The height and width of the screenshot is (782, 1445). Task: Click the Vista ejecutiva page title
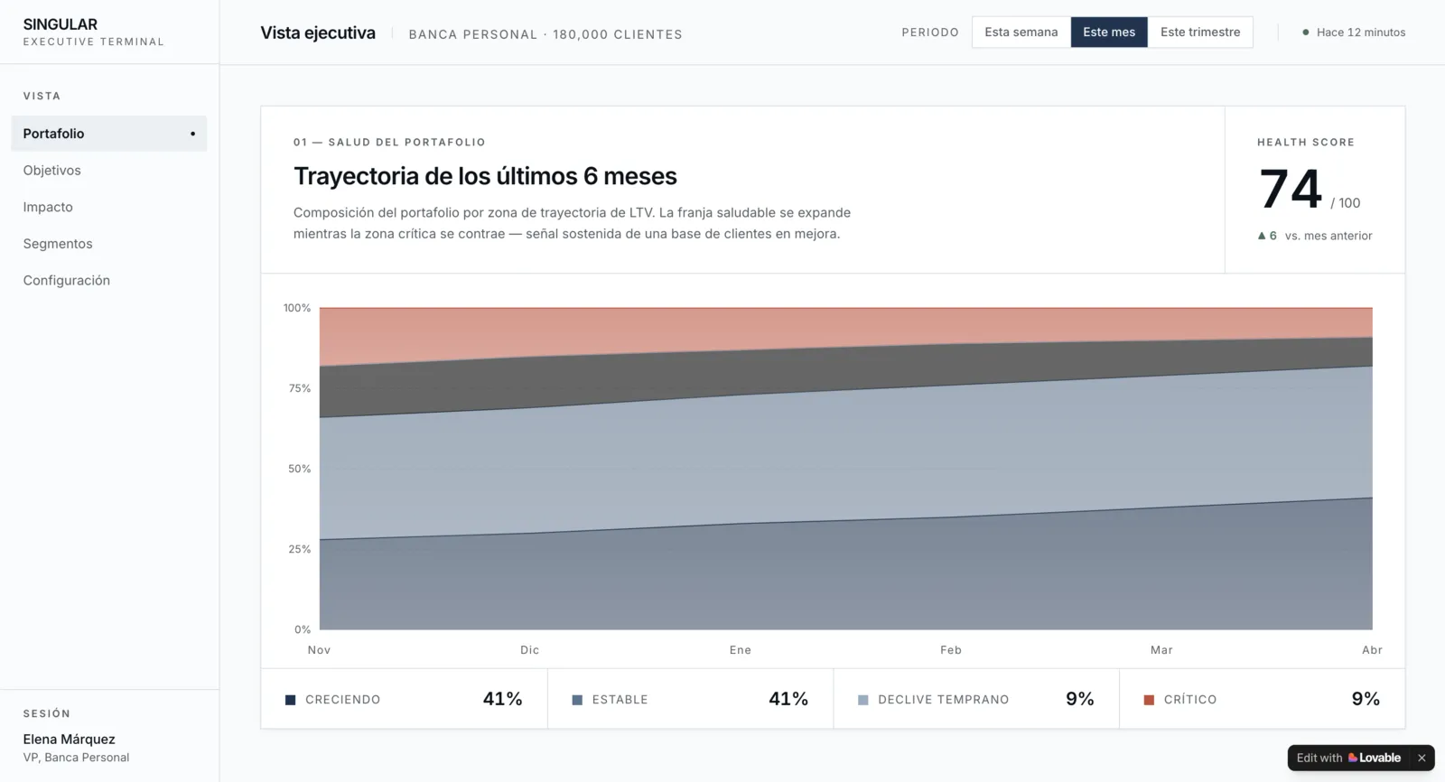(x=318, y=33)
